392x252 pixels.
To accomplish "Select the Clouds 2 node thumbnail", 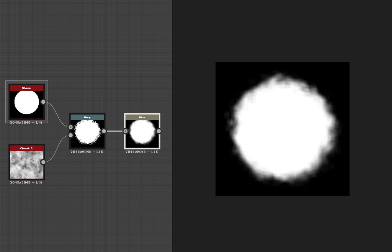I will (27, 165).
